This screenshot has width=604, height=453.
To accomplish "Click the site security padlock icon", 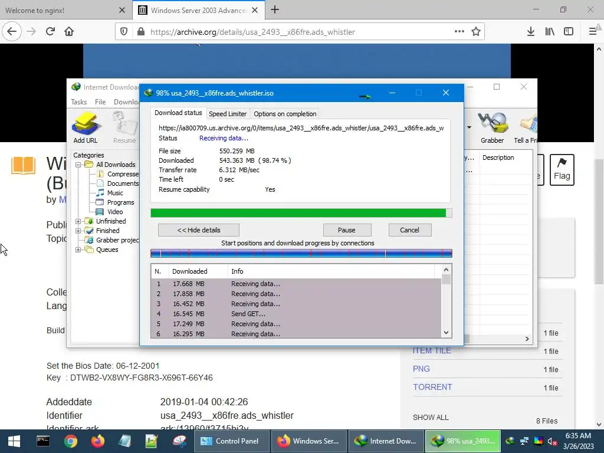I will point(141,32).
